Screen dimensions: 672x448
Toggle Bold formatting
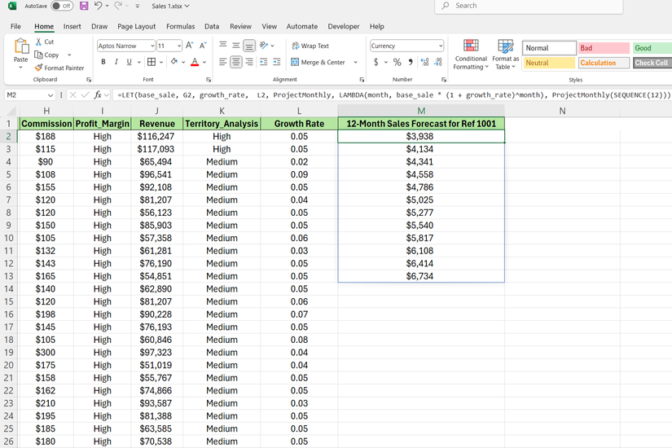tap(103, 62)
